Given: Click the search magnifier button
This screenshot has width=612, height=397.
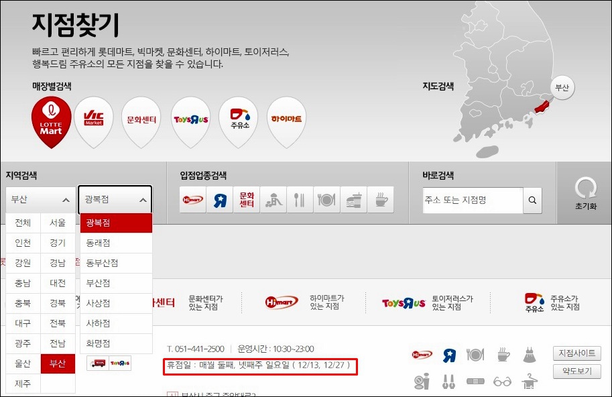Looking at the screenshot, I should click(x=532, y=201).
